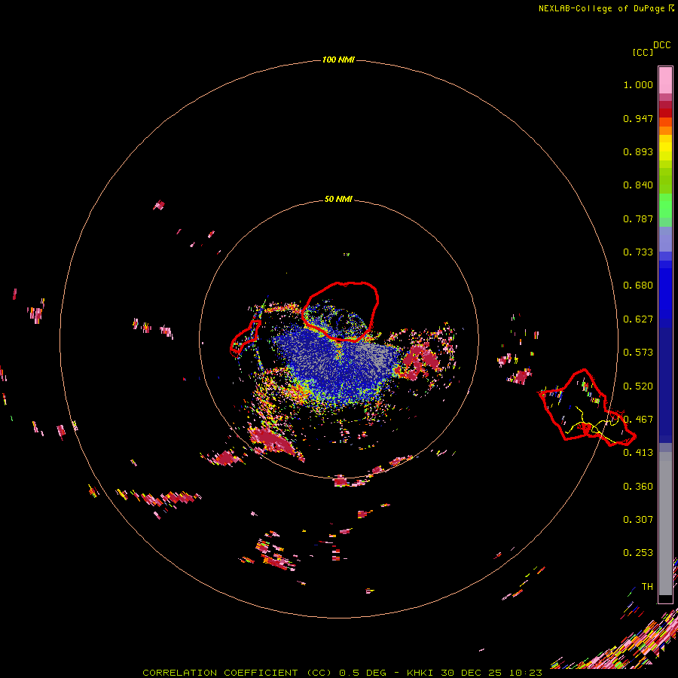Click the [CC] unit label
The image size is (678, 678).
pyautogui.click(x=643, y=52)
